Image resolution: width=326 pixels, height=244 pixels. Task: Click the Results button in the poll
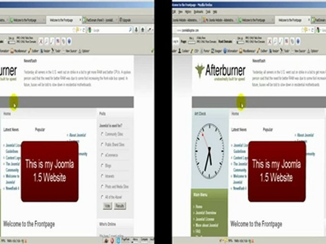(x=120, y=206)
